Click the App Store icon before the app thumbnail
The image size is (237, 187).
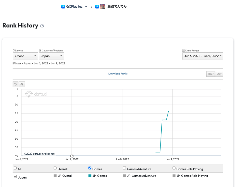(x=97, y=6)
